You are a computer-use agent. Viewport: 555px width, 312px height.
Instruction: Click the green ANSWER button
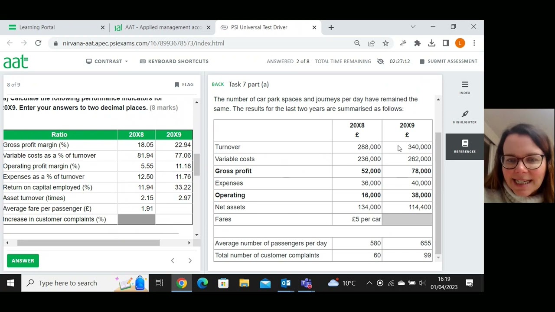pyautogui.click(x=23, y=260)
